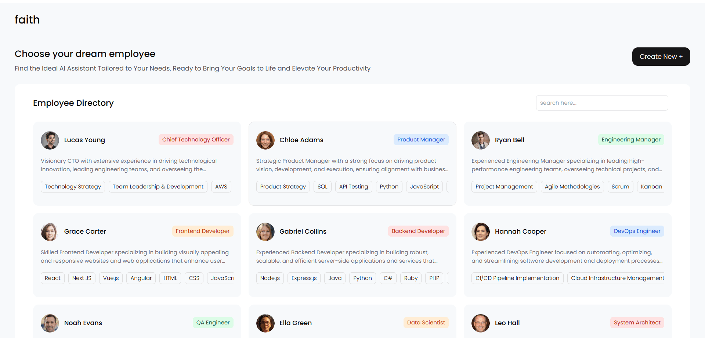Click the AWS skill tag
The height and width of the screenshot is (338, 705).
pos(221,187)
